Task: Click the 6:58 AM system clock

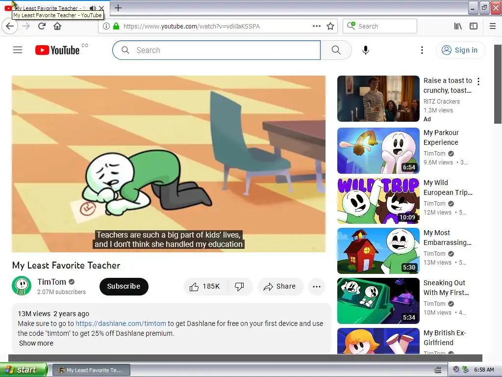Action: pyautogui.click(x=484, y=370)
